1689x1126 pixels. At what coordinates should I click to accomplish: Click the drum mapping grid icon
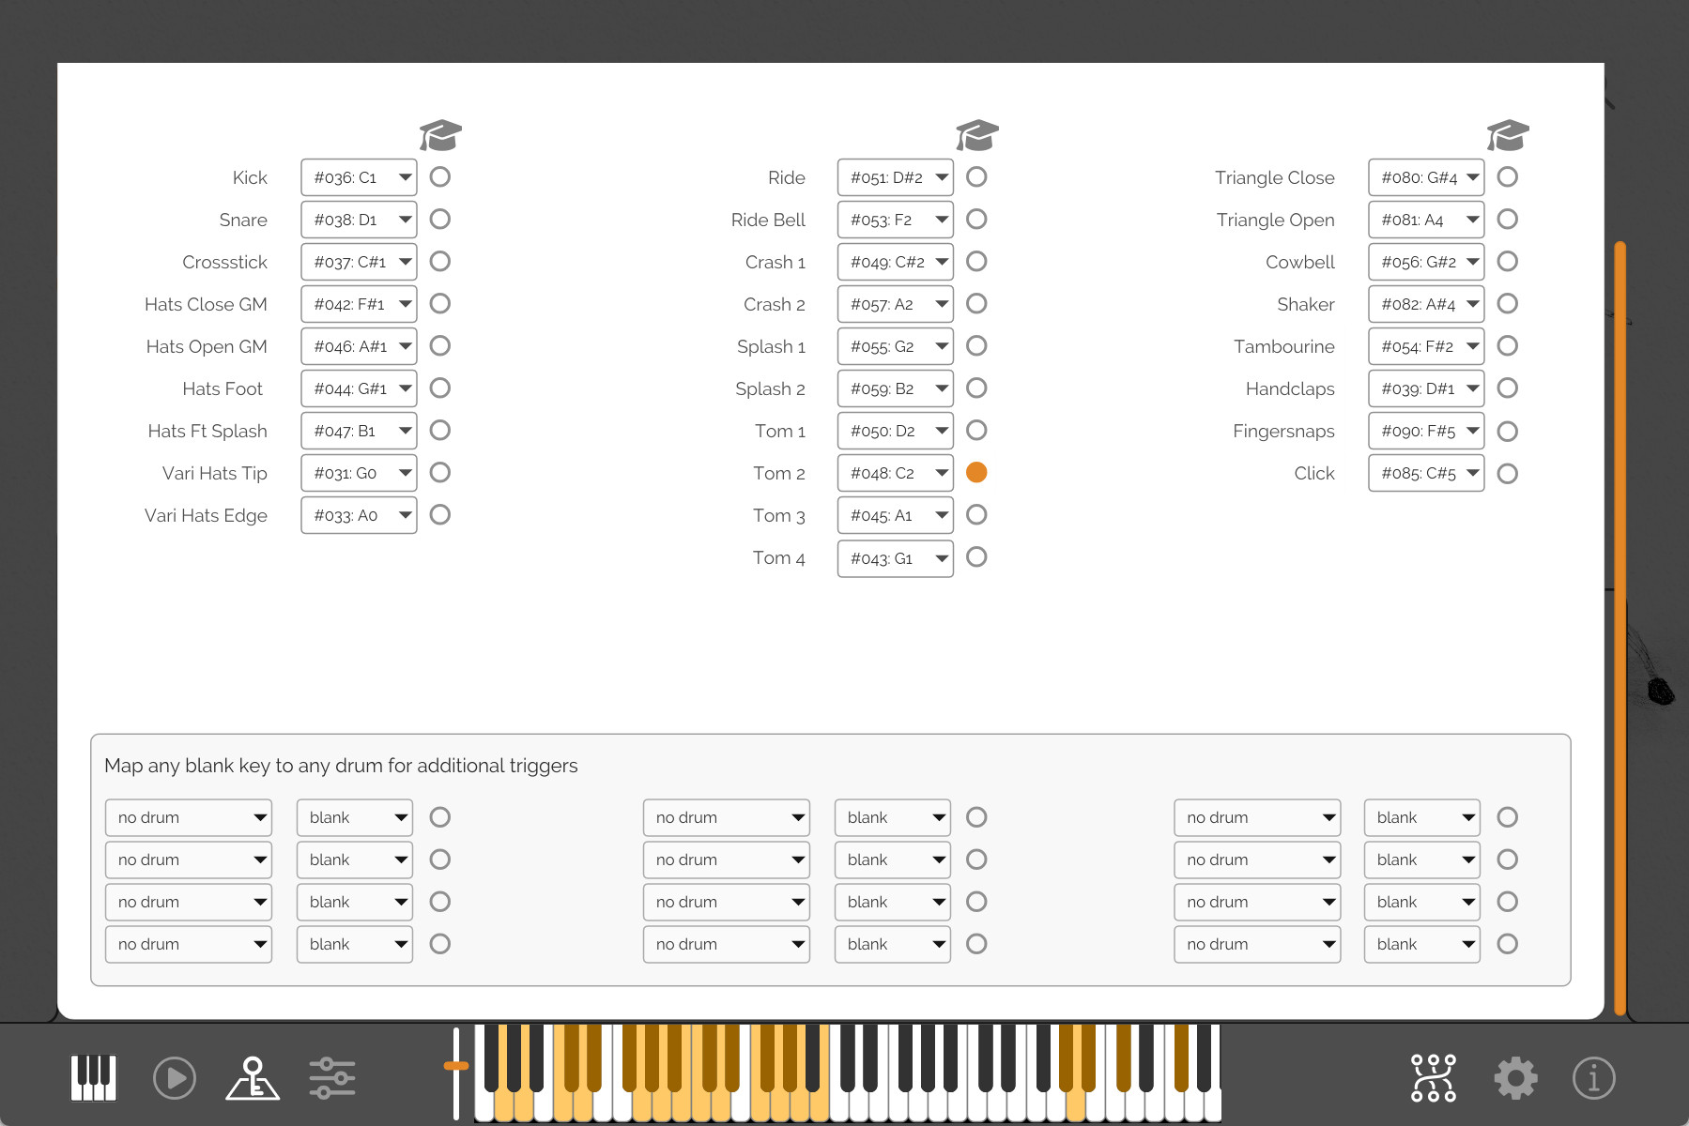click(x=1433, y=1077)
